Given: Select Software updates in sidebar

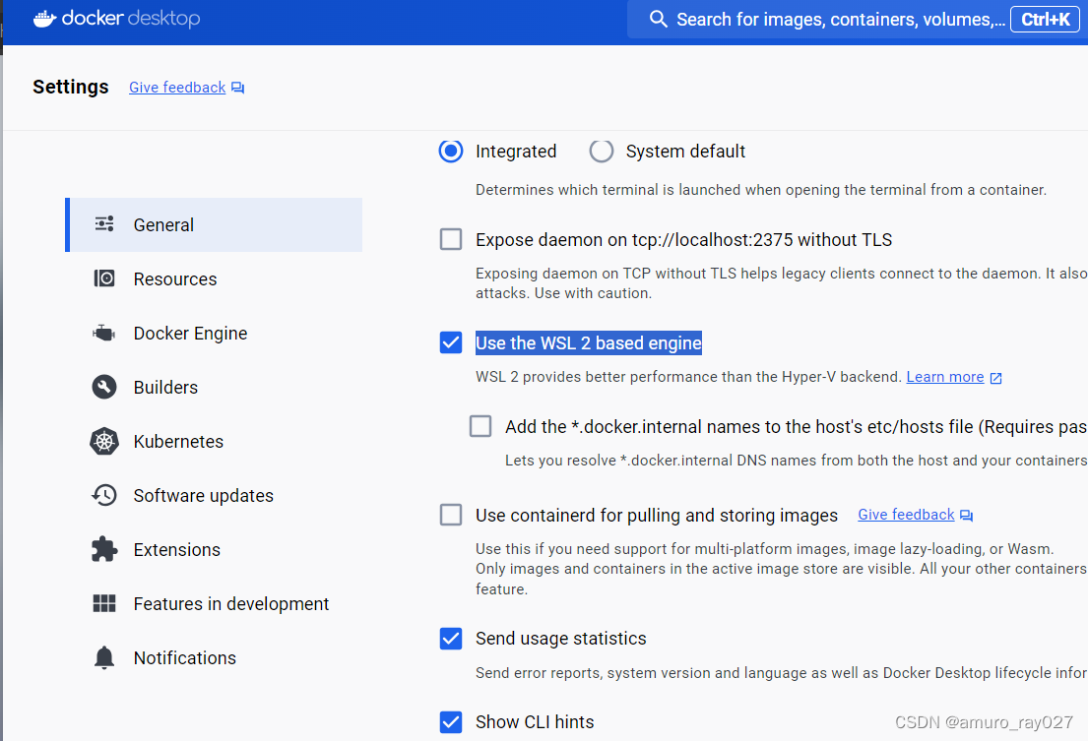Looking at the screenshot, I should pyautogui.click(x=214, y=495).
